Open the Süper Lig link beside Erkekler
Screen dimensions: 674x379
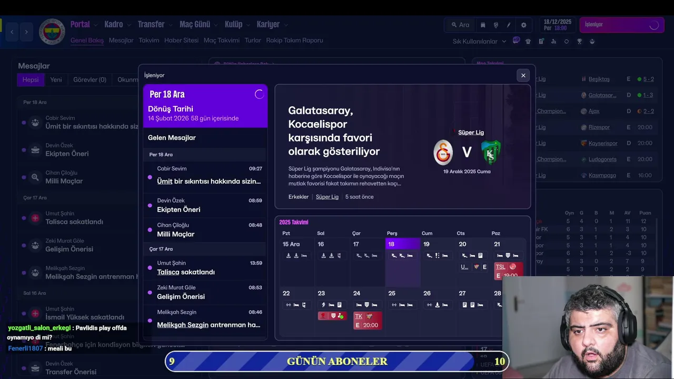click(327, 197)
